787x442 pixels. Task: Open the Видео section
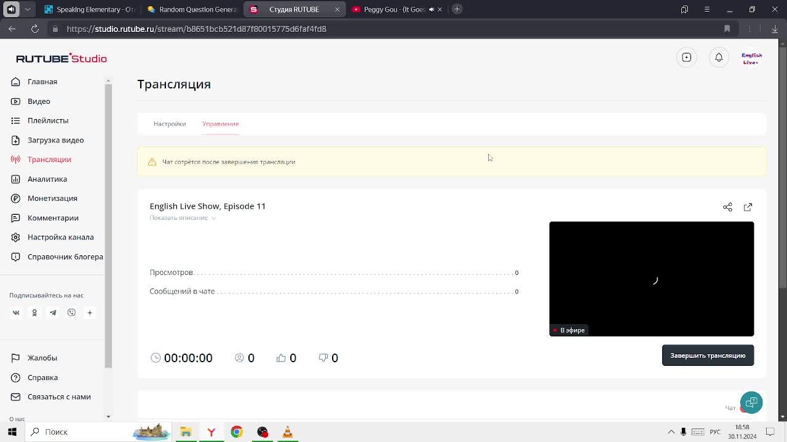[39, 101]
